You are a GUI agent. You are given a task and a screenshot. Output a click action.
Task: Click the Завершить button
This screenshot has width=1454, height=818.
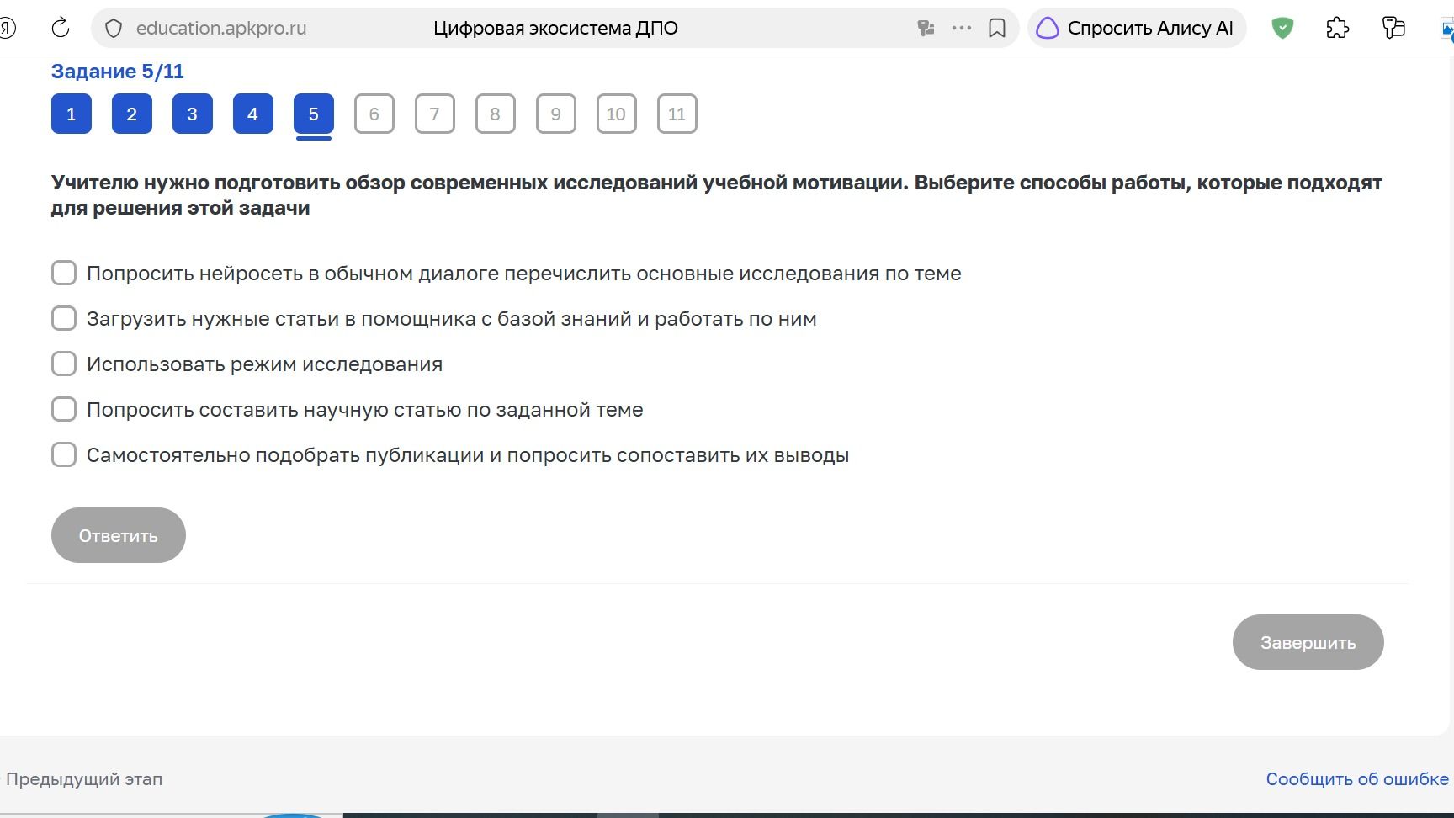[x=1308, y=642]
